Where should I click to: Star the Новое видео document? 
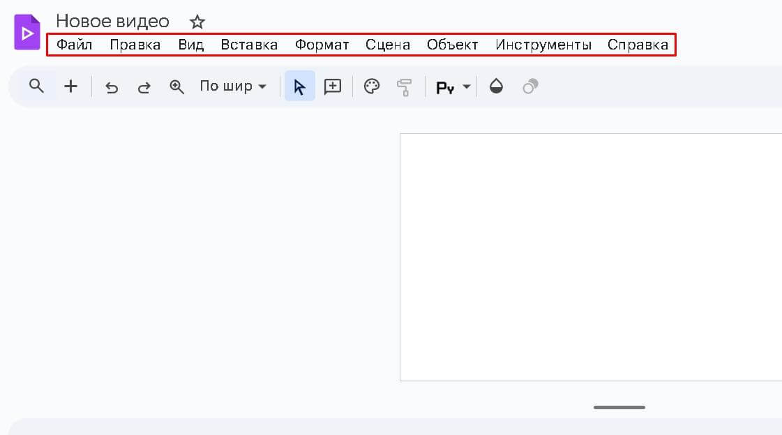pyautogui.click(x=197, y=22)
